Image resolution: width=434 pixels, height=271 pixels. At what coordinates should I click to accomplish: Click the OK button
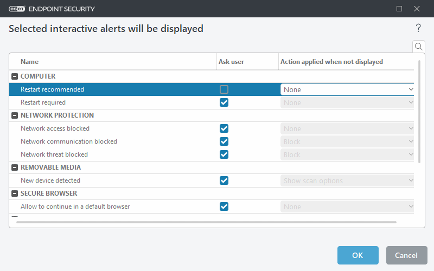point(358,255)
